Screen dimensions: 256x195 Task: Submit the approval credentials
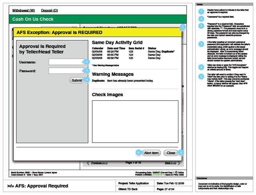coord(77,81)
